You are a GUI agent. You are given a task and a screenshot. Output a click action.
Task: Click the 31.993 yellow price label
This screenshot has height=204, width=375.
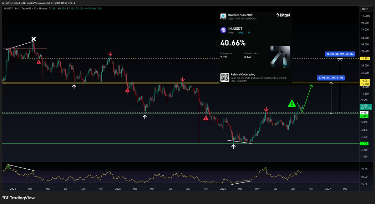coord(365,58)
